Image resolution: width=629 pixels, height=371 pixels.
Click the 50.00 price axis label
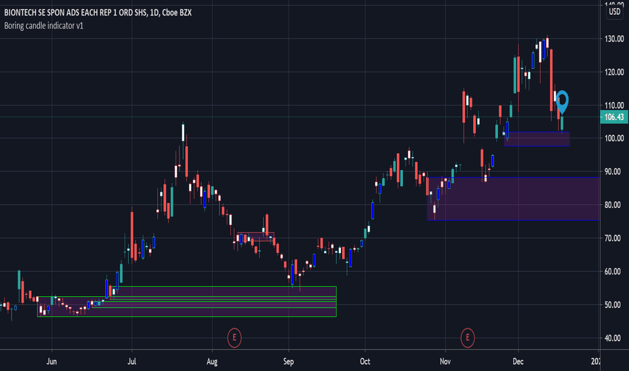[x=613, y=305]
